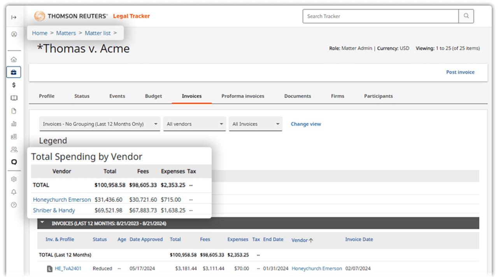Open the invoice grouping dropdown
Image resolution: width=498 pixels, height=280 pixels.
pyautogui.click(x=100, y=124)
